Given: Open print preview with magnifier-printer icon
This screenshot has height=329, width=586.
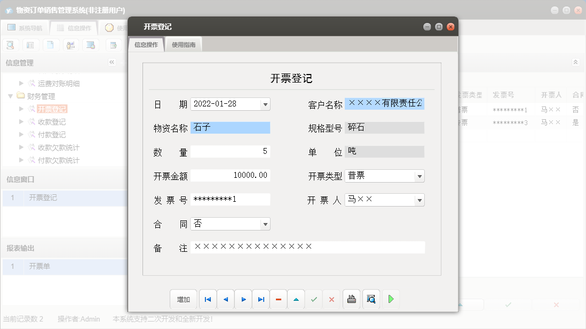Looking at the screenshot, I should (x=371, y=299).
